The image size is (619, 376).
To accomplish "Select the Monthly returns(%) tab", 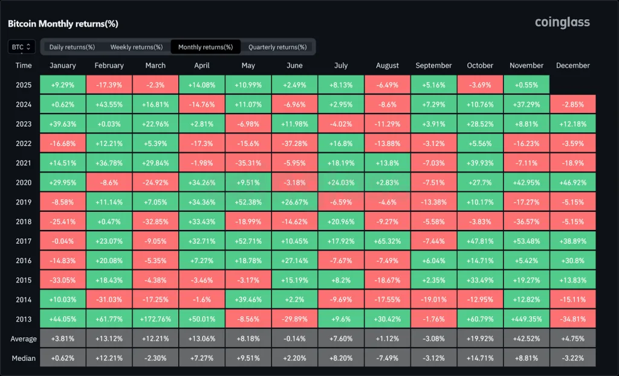I will point(207,46).
